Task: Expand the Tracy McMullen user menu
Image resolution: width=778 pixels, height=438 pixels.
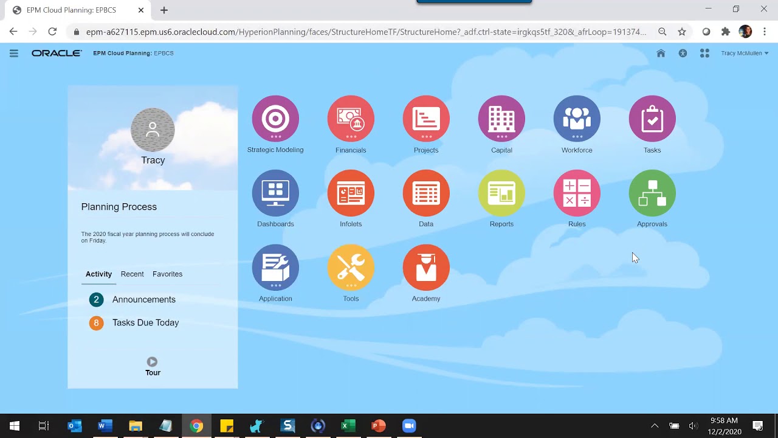Action: 745,54
